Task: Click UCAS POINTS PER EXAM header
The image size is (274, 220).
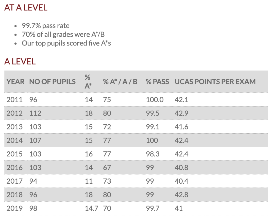Action: (215, 82)
